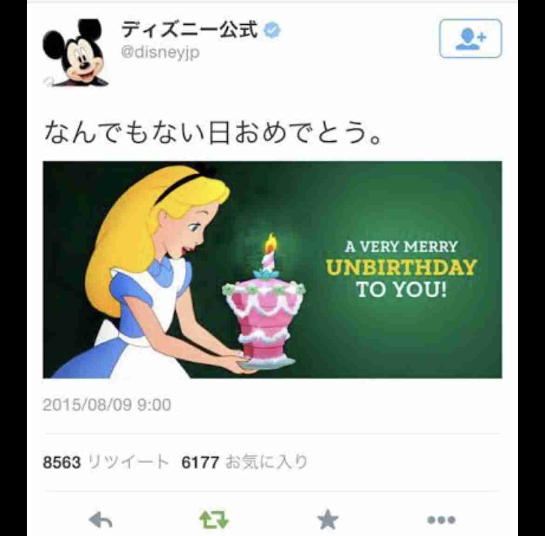545x536 pixels.
Task: Follow the account with the add-user button
Action: click(x=470, y=39)
